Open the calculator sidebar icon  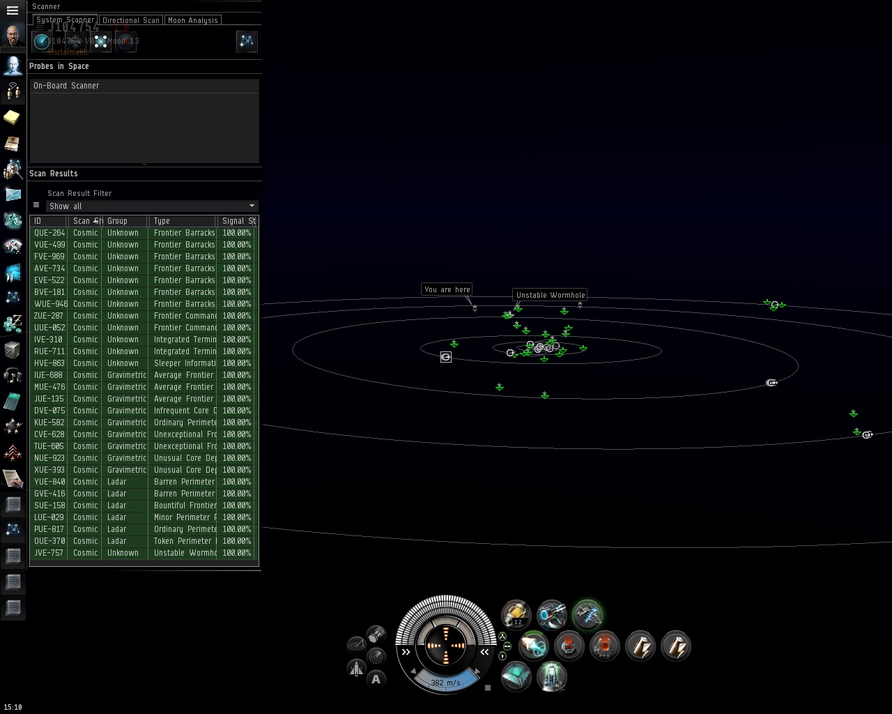pyautogui.click(x=13, y=401)
